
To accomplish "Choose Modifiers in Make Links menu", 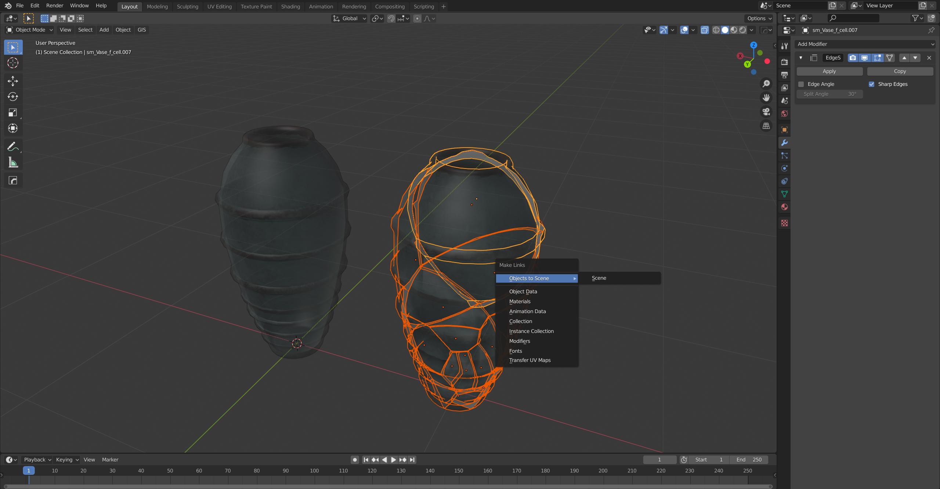I will tap(520, 341).
